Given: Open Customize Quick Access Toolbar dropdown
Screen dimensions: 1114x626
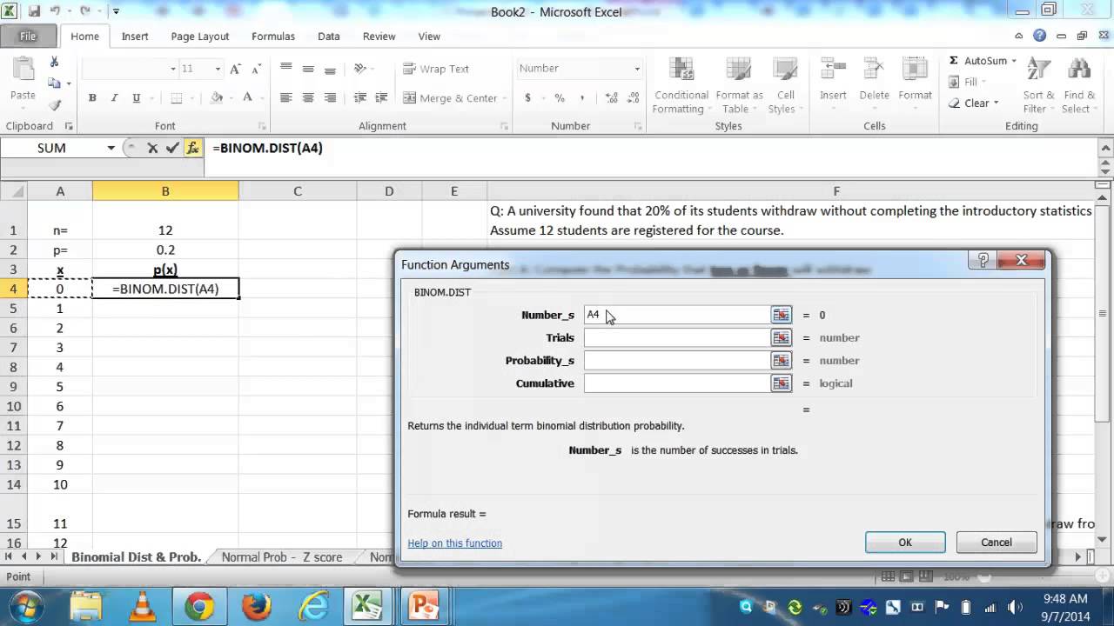Looking at the screenshot, I should coord(116,12).
